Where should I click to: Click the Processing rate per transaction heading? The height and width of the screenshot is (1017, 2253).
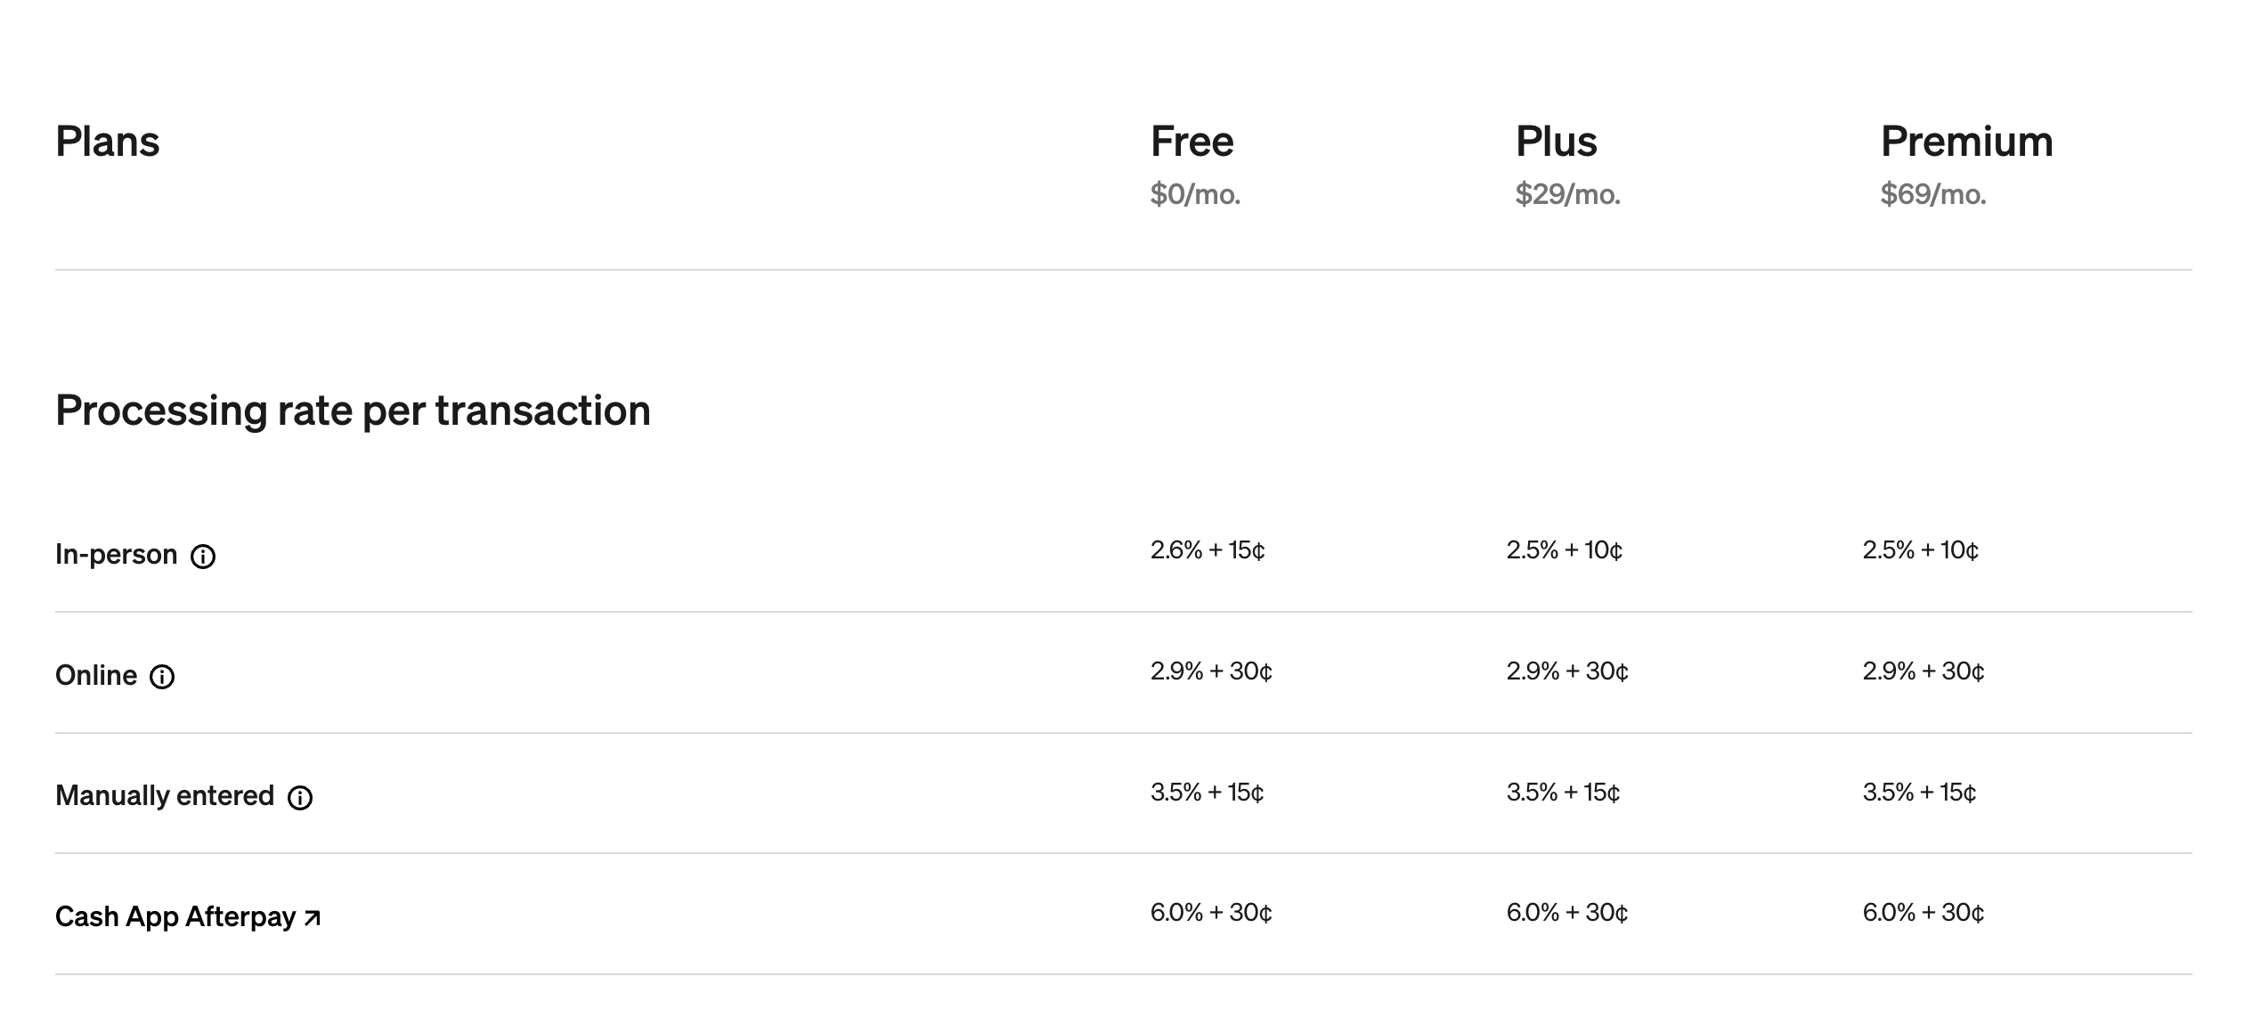353,411
